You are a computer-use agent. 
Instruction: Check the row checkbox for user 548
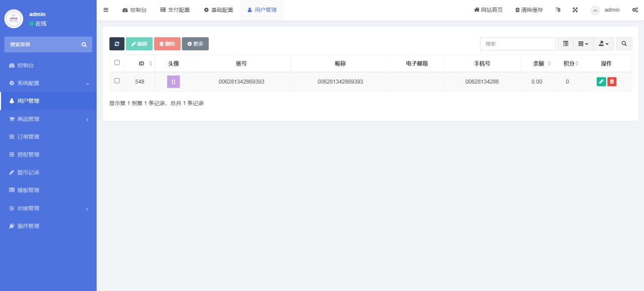click(x=117, y=81)
